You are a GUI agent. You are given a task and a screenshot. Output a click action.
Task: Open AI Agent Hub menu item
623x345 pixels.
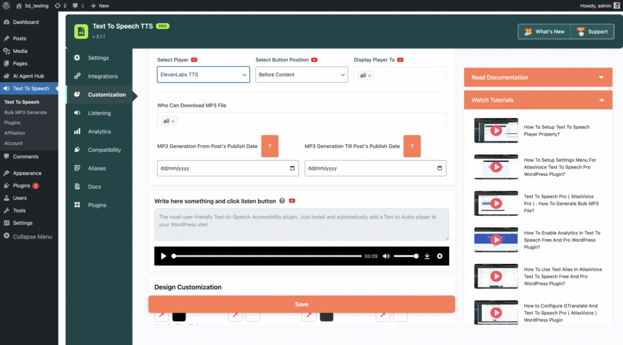28,76
